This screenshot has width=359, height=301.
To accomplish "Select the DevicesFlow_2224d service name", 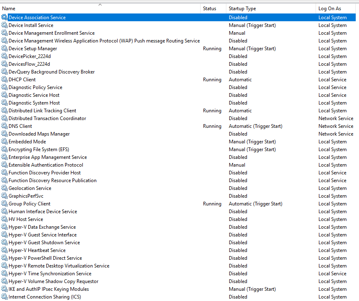I will point(29,64).
